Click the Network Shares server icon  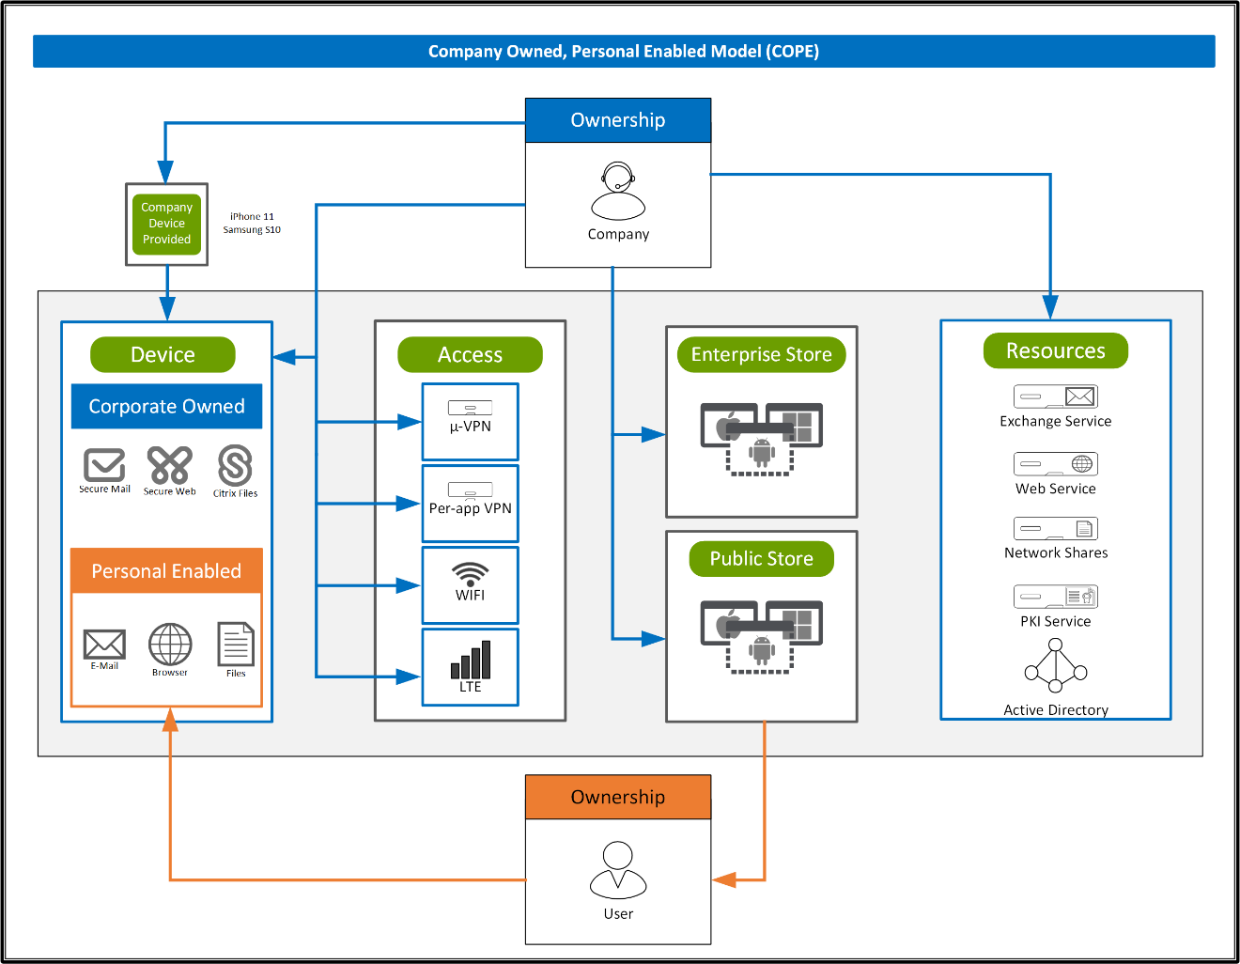pyautogui.click(x=1056, y=529)
